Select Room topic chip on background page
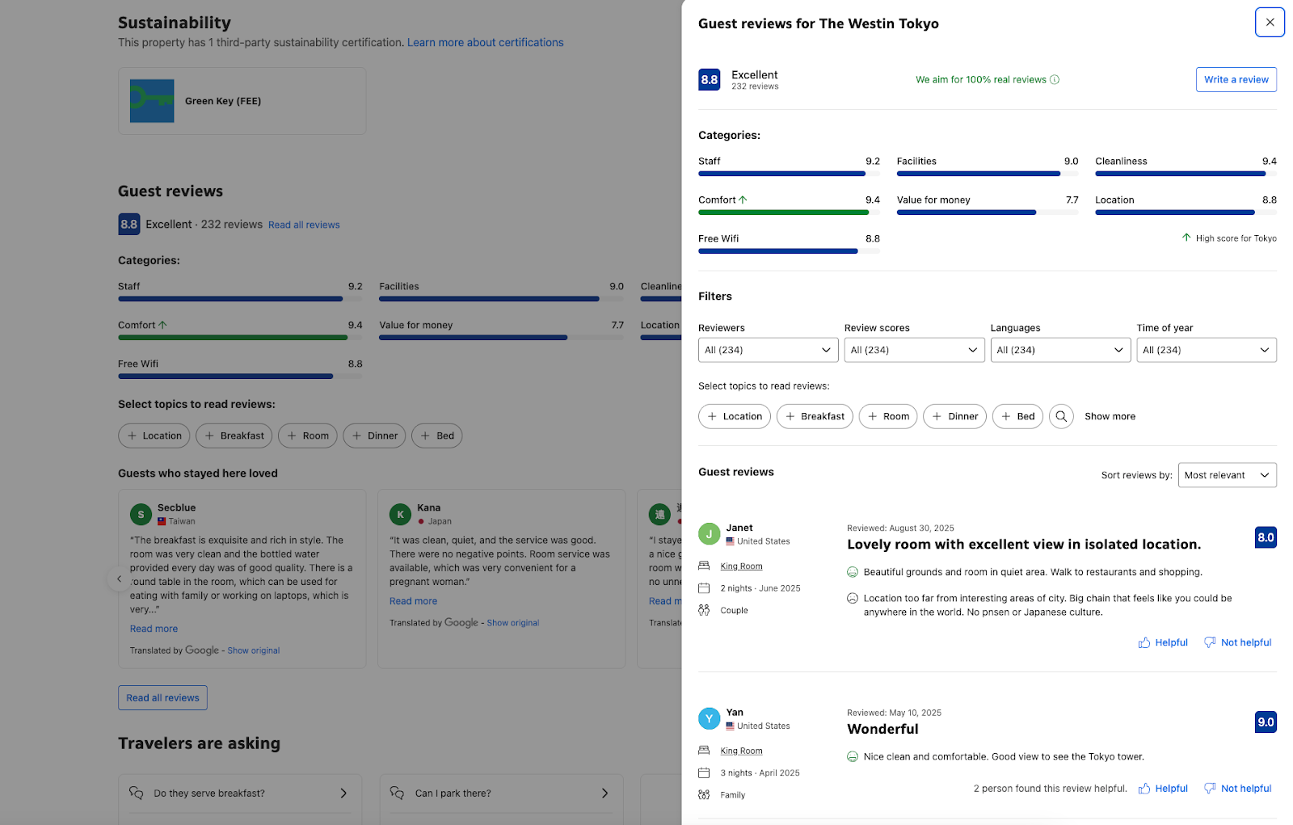Image resolution: width=1293 pixels, height=825 pixels. 307,436
